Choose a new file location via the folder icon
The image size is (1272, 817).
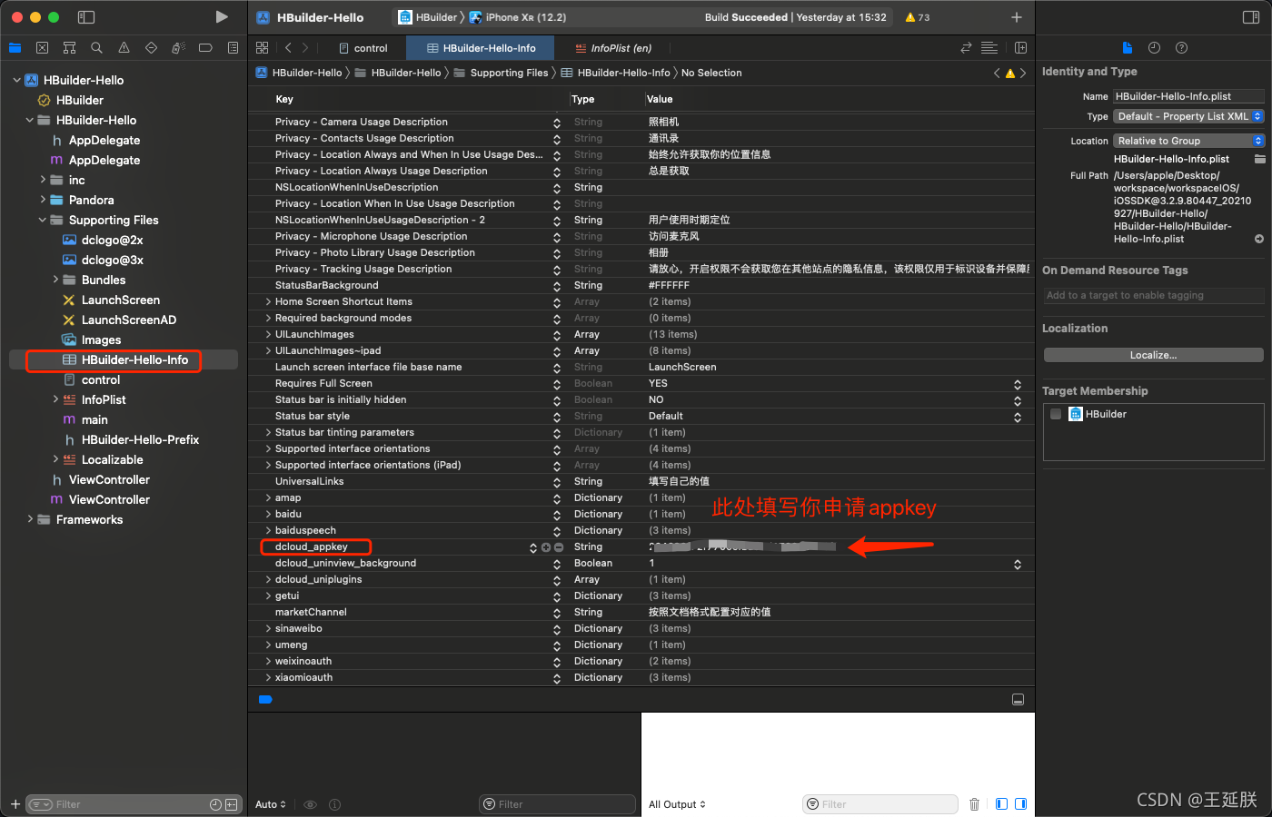point(1259,159)
